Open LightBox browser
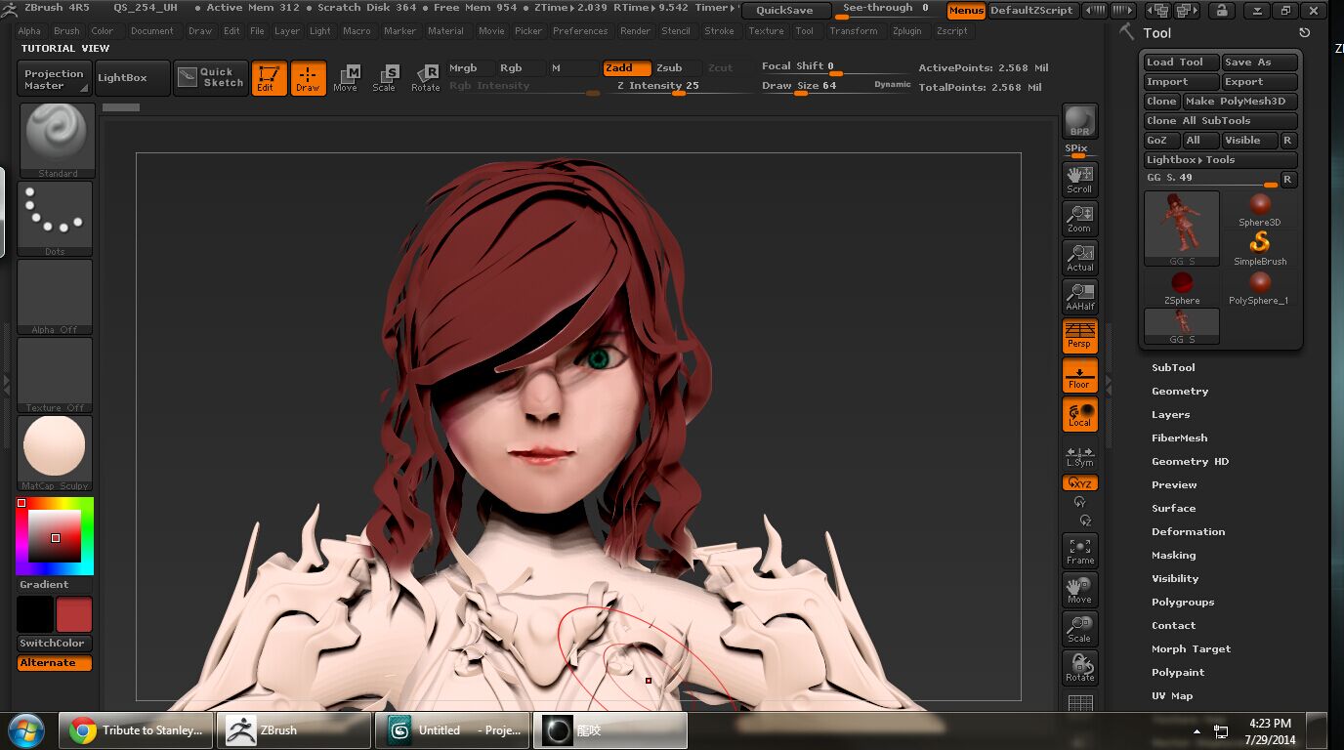This screenshot has height=750, width=1344. point(132,78)
